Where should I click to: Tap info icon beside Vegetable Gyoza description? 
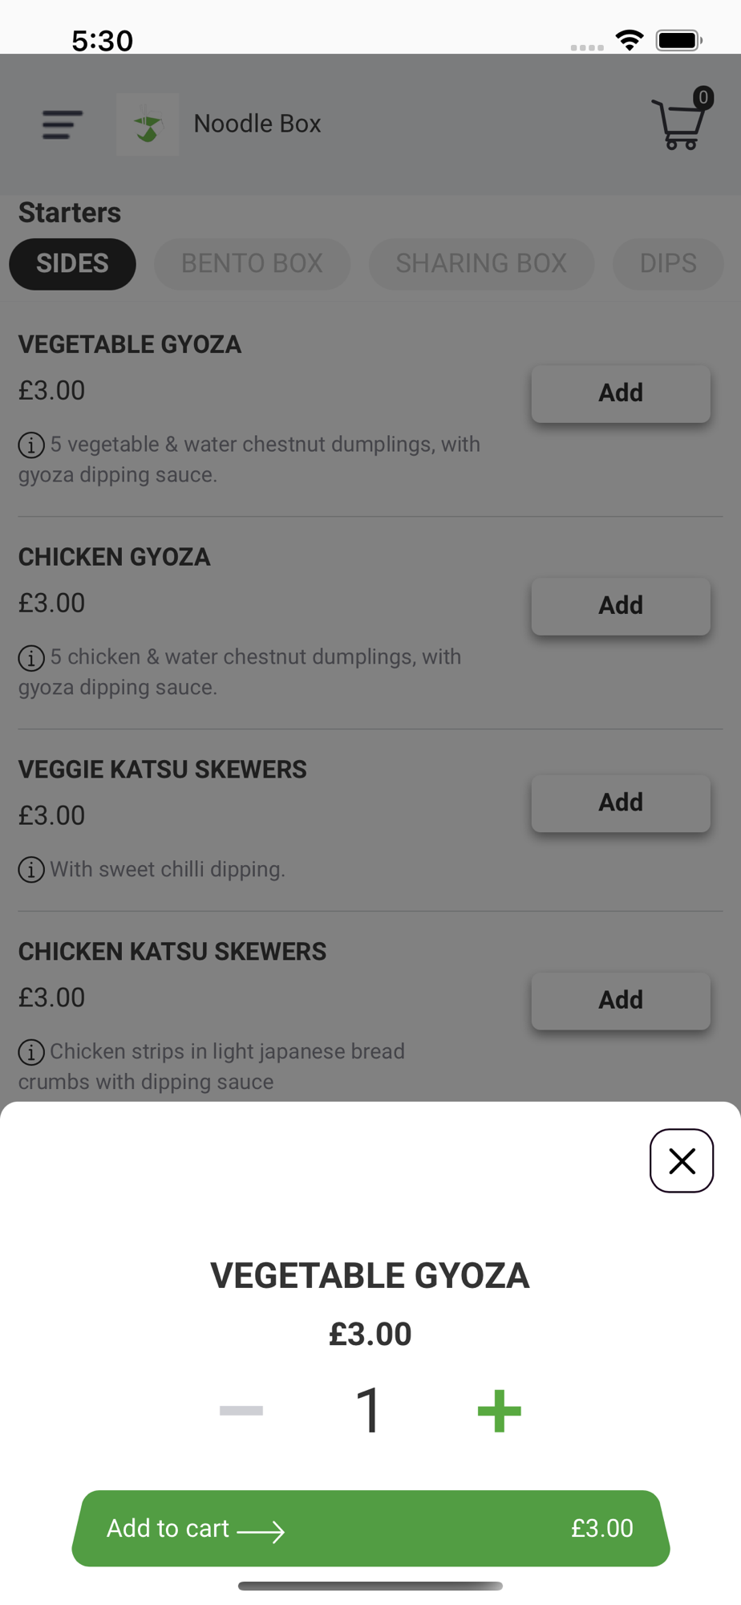[31, 445]
